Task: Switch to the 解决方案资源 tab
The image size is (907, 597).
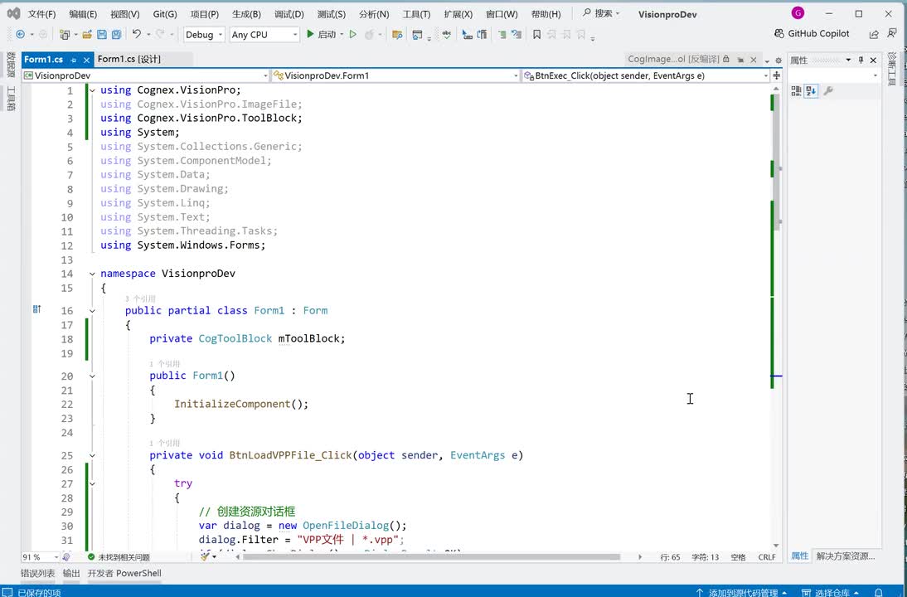Action: pyautogui.click(x=845, y=556)
